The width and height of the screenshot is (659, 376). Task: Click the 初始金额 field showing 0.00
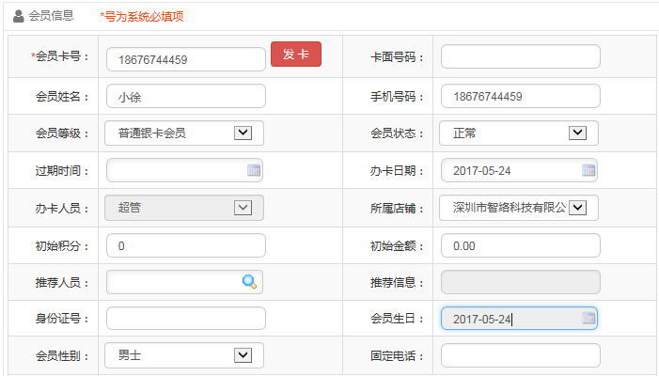(520, 245)
